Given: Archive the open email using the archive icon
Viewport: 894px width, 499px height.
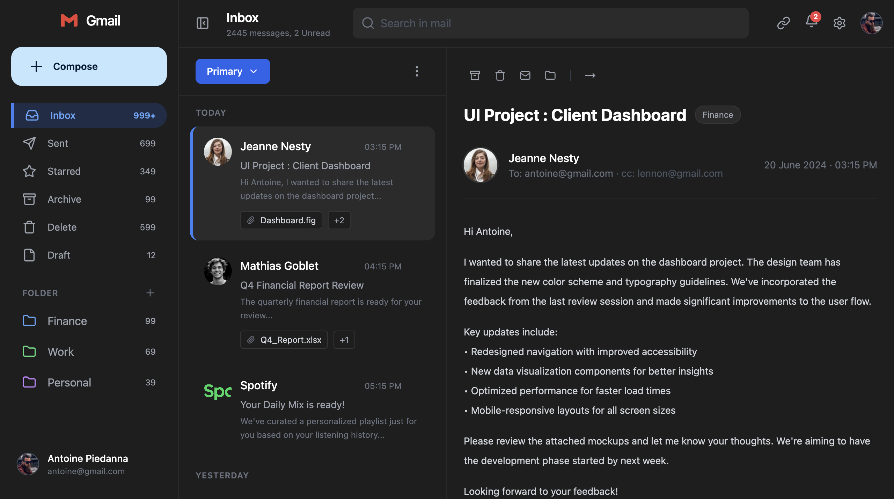Looking at the screenshot, I should (475, 75).
